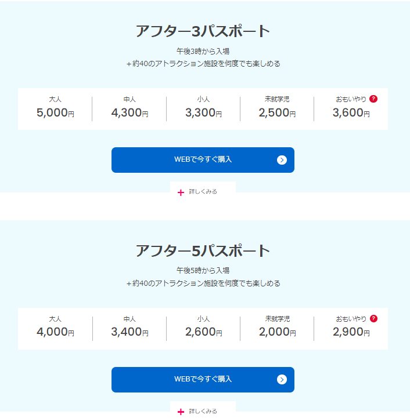The width and height of the screenshot is (410, 418).
Task: Click the アフター5パスポート heading
Action: (x=203, y=250)
